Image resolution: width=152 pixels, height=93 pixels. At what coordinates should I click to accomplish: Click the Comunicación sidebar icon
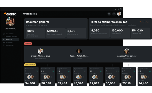4,43
